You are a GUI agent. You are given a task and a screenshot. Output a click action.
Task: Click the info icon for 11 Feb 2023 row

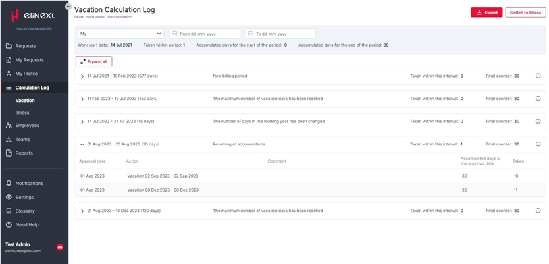[538, 99]
